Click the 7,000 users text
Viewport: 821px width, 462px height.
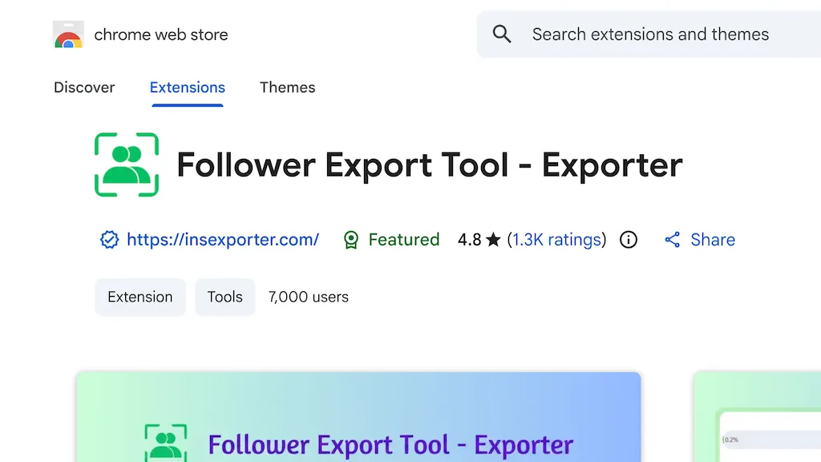coord(309,297)
